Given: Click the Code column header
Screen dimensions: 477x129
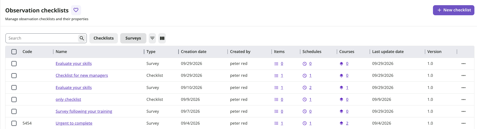Looking at the screenshot, I should 27,52.
